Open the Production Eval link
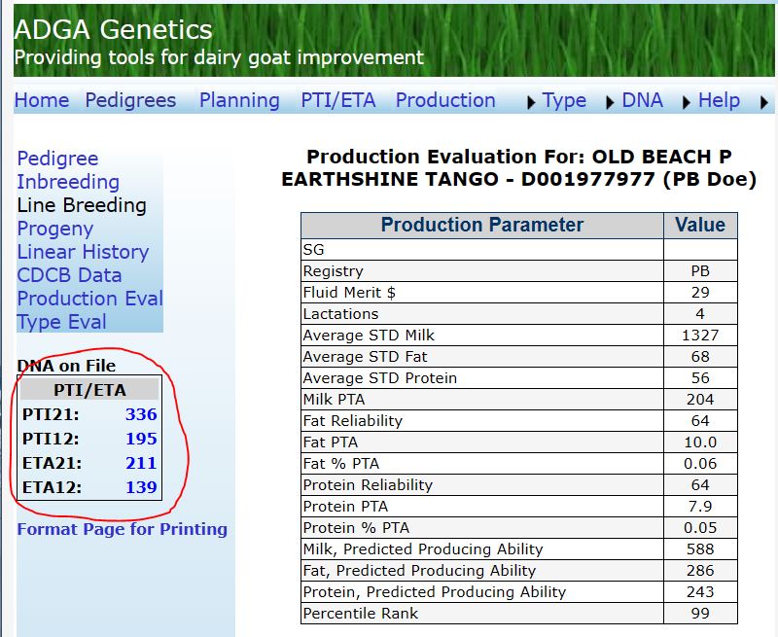The height and width of the screenshot is (637, 778). click(89, 299)
